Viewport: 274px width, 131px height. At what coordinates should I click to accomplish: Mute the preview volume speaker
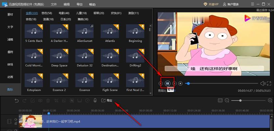click(x=263, y=84)
